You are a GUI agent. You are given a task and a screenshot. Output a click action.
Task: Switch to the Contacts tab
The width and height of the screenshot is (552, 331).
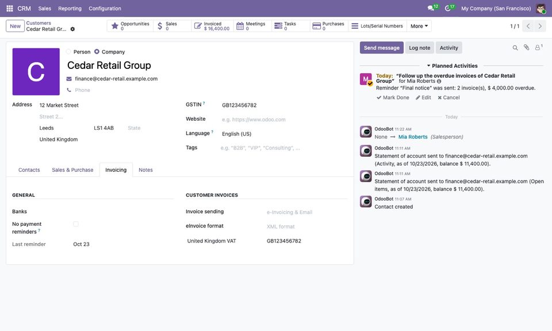pyautogui.click(x=29, y=170)
